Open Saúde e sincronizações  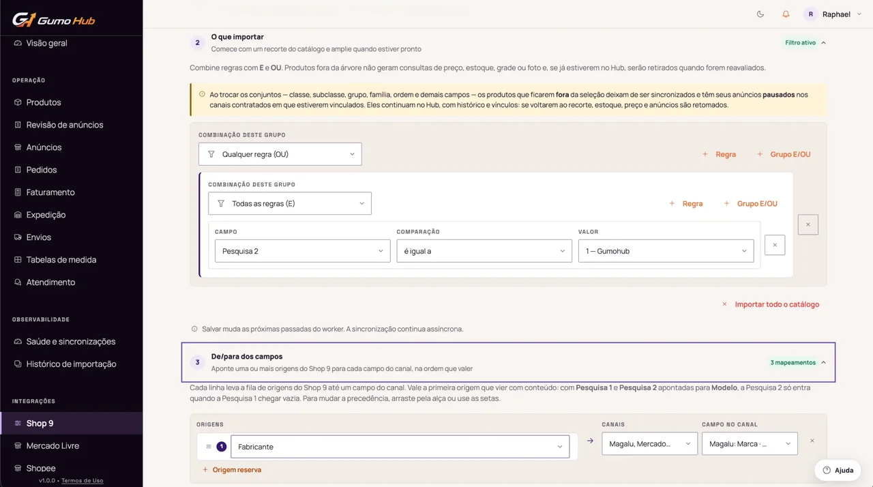[71, 342]
